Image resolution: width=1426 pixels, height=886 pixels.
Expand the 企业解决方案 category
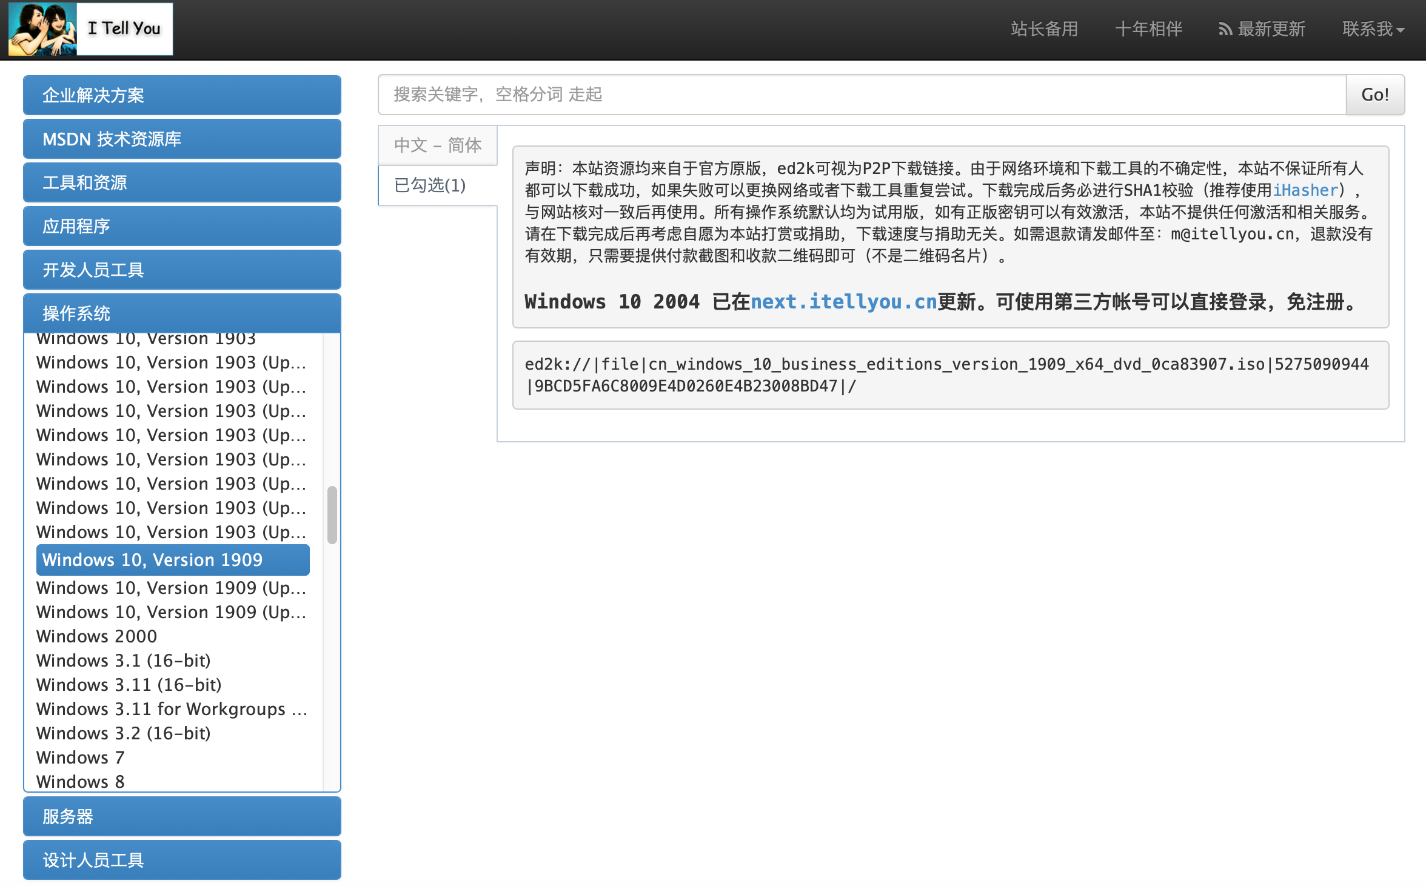click(x=182, y=95)
